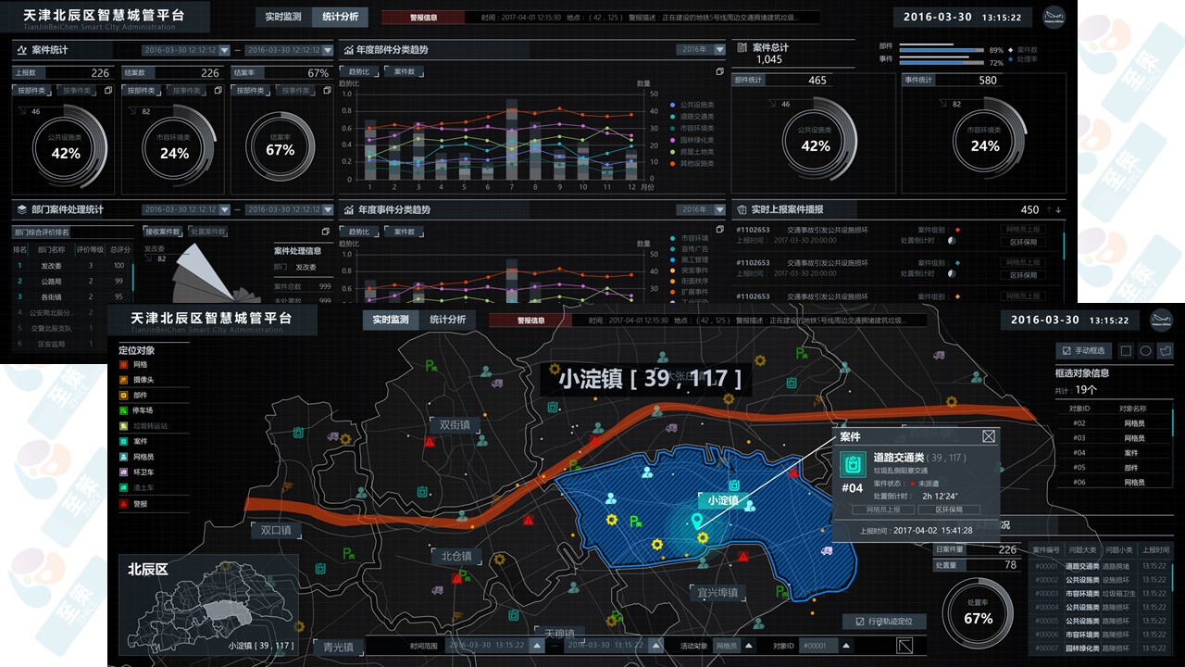
Task: Open the 活动对象 网格员 dropdown
Action: tap(747, 646)
